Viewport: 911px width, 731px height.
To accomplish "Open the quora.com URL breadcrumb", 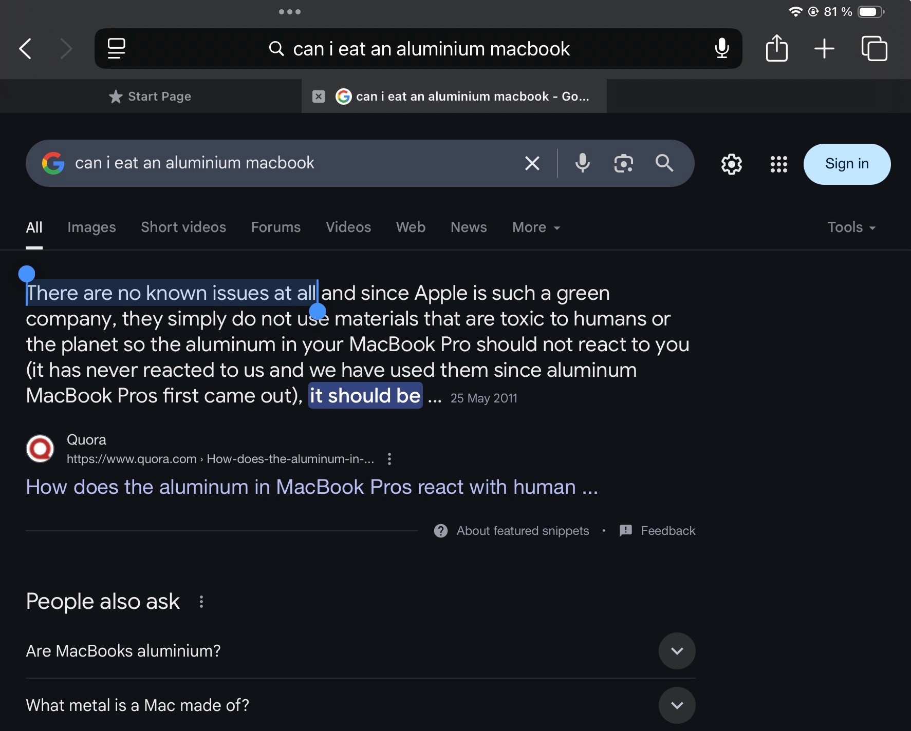I will click(220, 459).
